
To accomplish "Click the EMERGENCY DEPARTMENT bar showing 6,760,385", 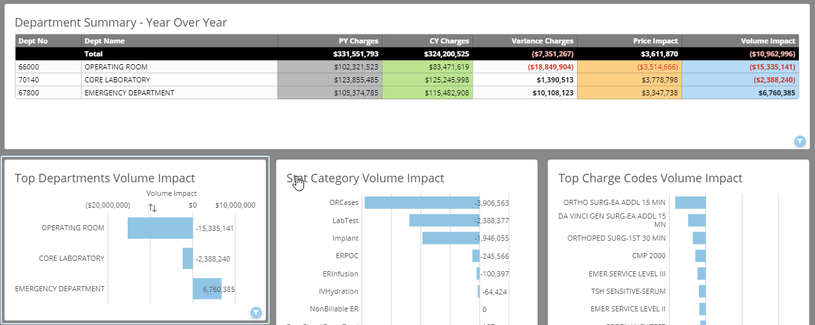I will (206, 289).
